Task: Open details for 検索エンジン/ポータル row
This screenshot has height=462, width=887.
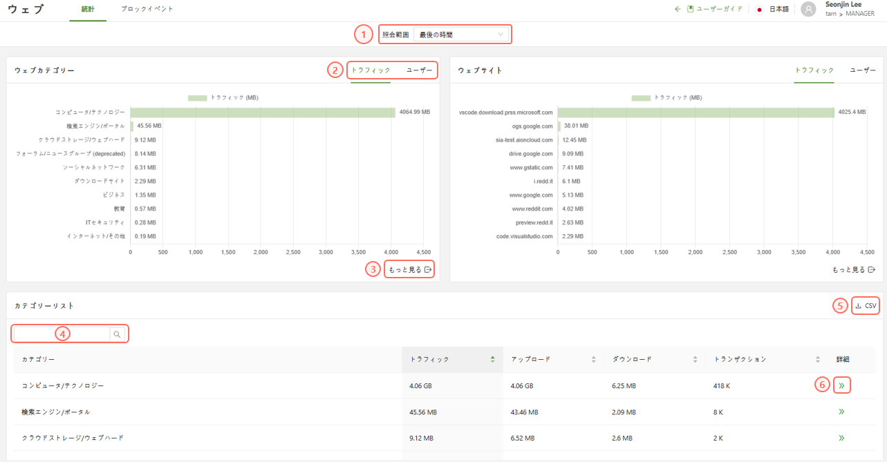Action: [x=841, y=412]
